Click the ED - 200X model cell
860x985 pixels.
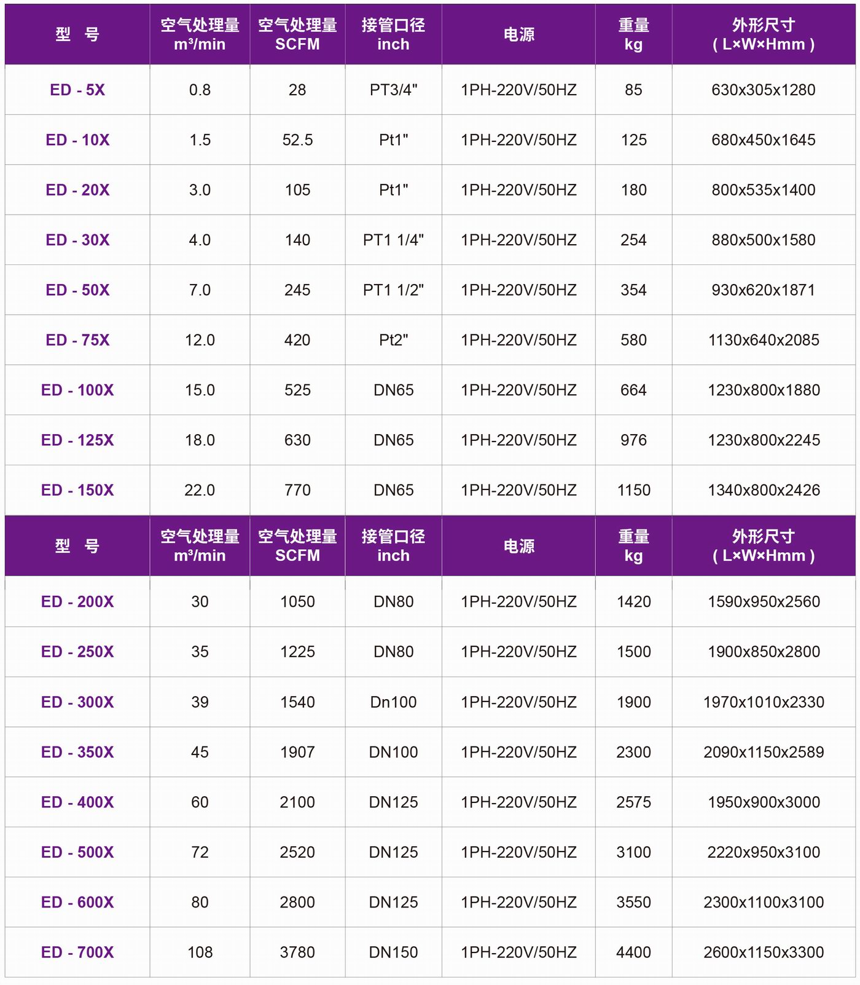(x=77, y=601)
